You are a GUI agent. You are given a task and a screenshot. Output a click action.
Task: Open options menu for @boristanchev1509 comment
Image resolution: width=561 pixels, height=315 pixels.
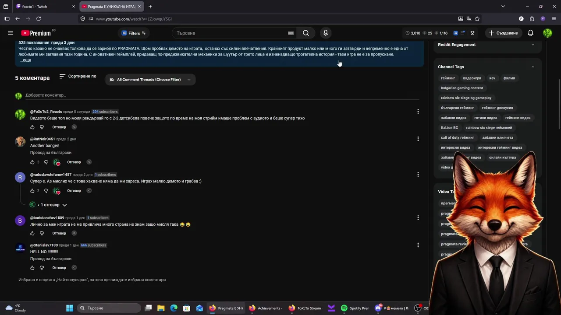click(418, 217)
